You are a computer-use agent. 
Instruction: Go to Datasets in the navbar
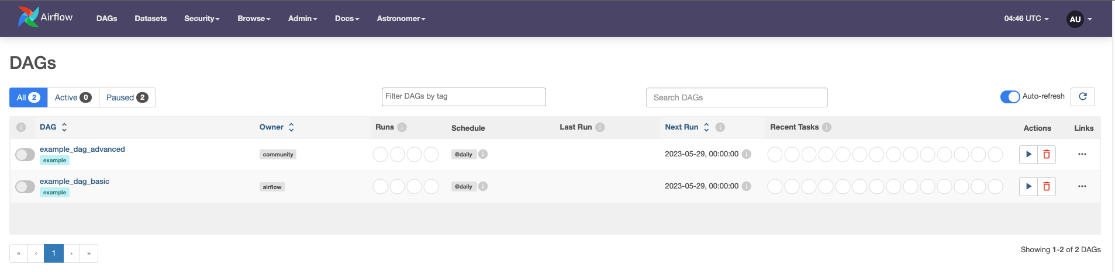click(150, 19)
